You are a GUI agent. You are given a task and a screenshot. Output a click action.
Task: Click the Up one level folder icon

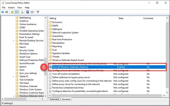(x=12, y=12)
